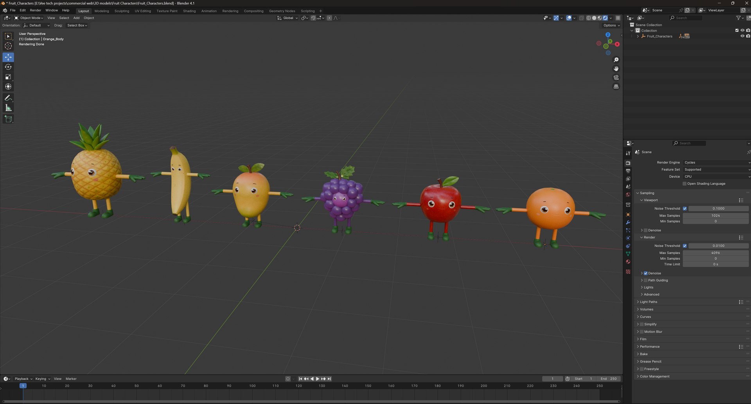
Task: Toggle Viewport Noise Threshold checkbox
Action: point(685,209)
